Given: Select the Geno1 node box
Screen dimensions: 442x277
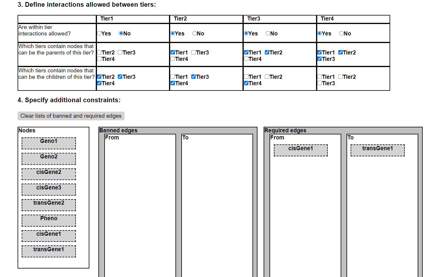Looking at the screenshot, I should click(x=49, y=143).
